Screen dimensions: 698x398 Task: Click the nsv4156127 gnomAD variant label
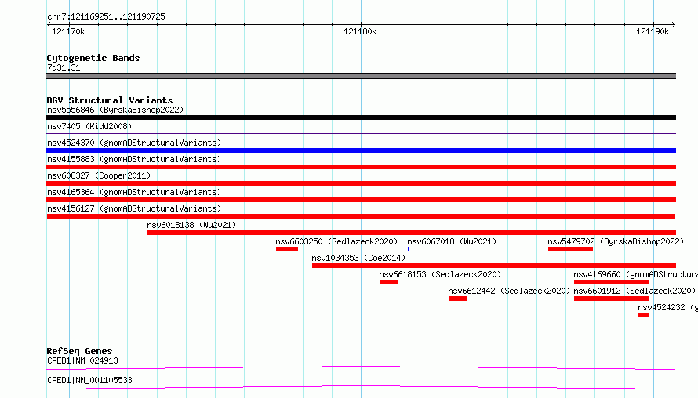(134, 208)
